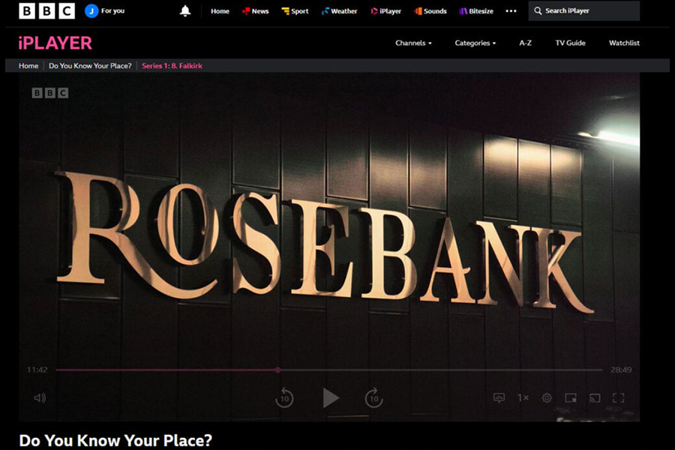This screenshot has width=675, height=450.
Task: Expand the Categories dropdown
Action: click(475, 43)
